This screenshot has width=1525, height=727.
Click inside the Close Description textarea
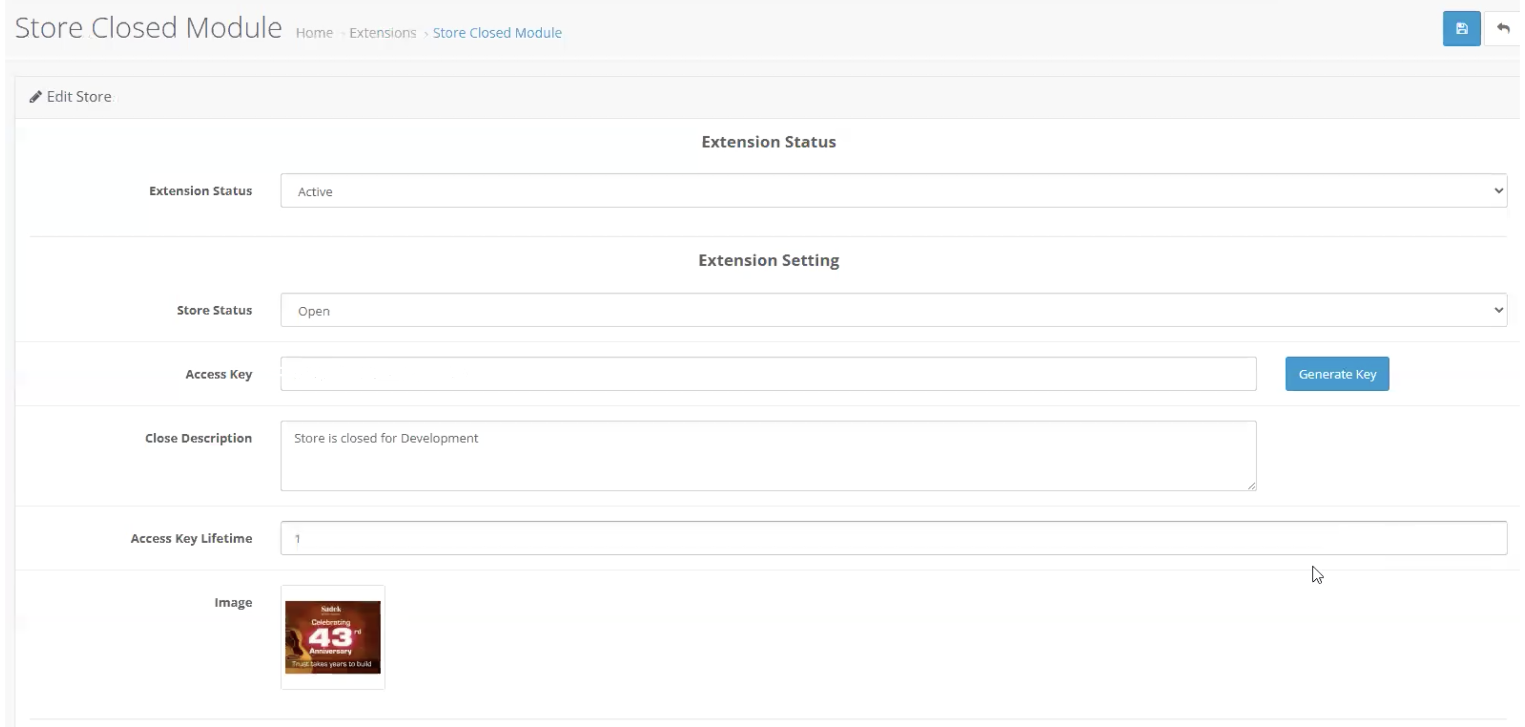768,456
